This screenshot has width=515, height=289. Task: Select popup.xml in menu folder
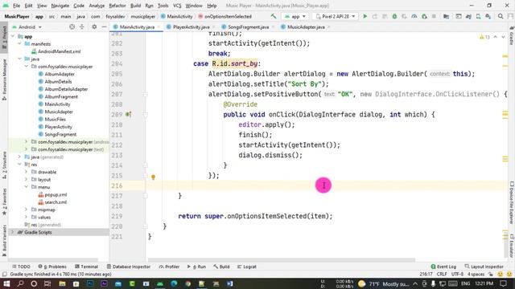(52, 194)
